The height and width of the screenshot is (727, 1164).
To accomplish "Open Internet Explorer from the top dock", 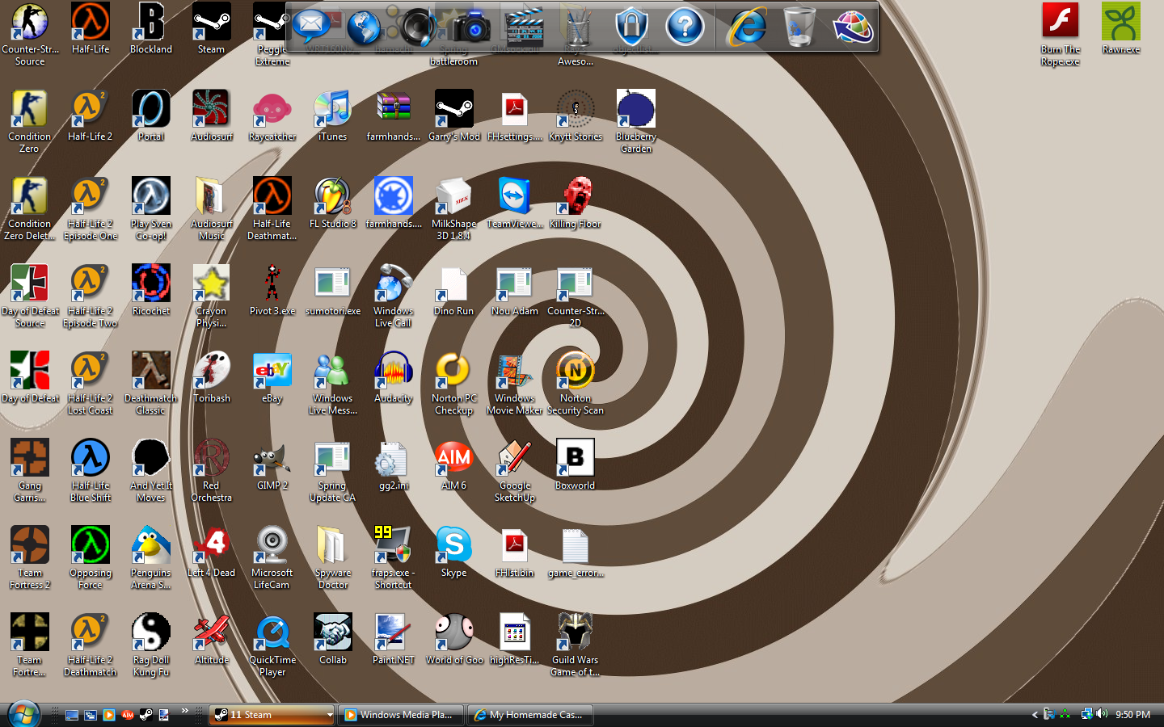I will [746, 27].
